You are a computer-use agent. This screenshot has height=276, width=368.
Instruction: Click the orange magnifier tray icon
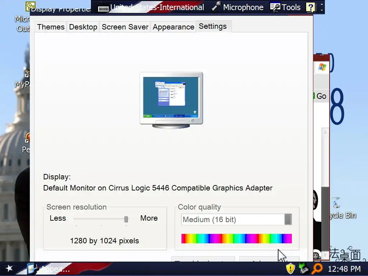pyautogui.click(x=317, y=268)
